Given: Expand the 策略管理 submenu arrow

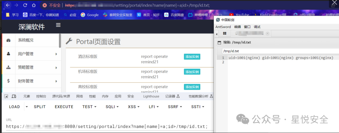Looking at the screenshot, I should tap(56, 68).
